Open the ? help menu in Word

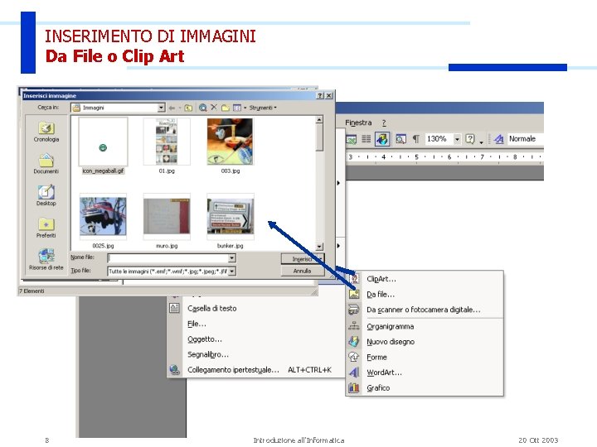[384, 123]
